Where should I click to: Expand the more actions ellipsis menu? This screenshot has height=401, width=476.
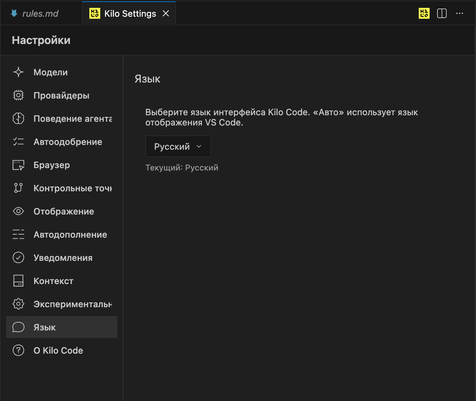coord(460,13)
